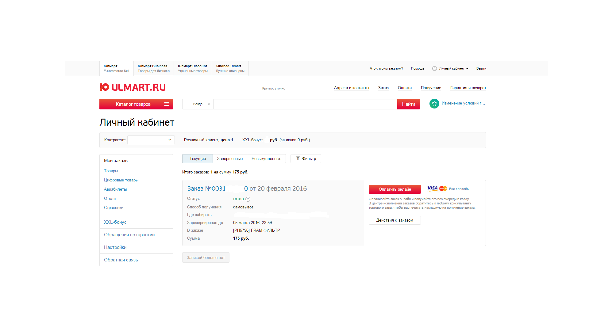Open the catalog hamburger menu icon
The height and width of the screenshot is (331, 589).
pyautogui.click(x=167, y=104)
